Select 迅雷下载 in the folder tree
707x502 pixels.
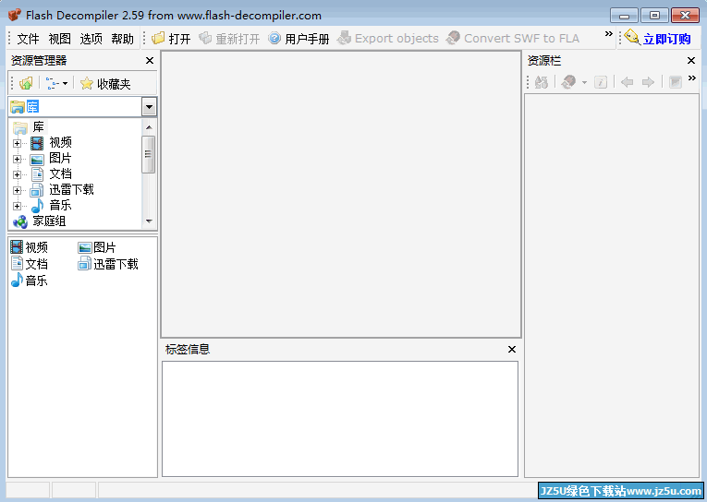point(72,189)
